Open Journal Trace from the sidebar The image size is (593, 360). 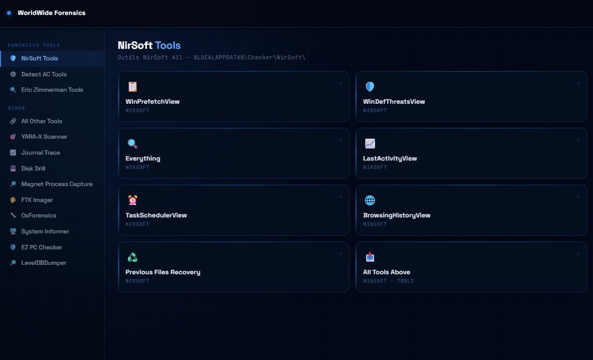click(52, 153)
